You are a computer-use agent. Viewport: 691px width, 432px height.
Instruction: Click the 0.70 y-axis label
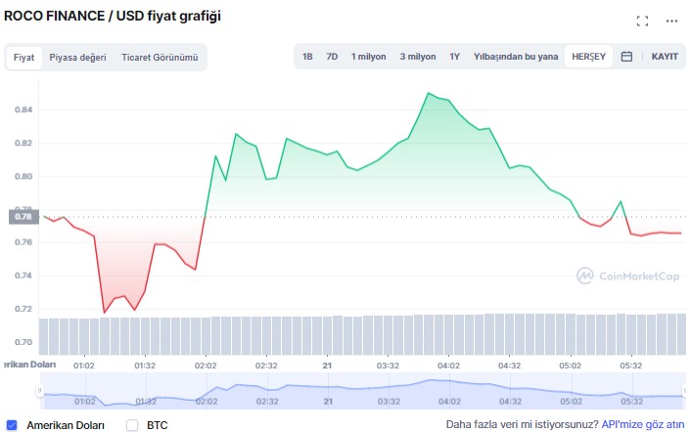[23, 342]
